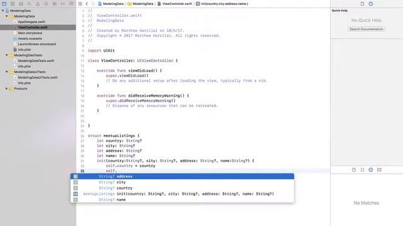Screen dimensions: 403x226
Task: Show the File Template library
Action: coord(354,169)
